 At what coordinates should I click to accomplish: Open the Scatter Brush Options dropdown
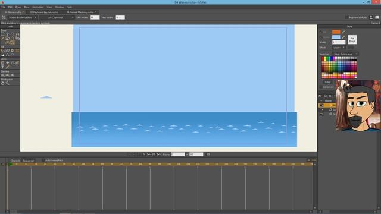pos(22,17)
